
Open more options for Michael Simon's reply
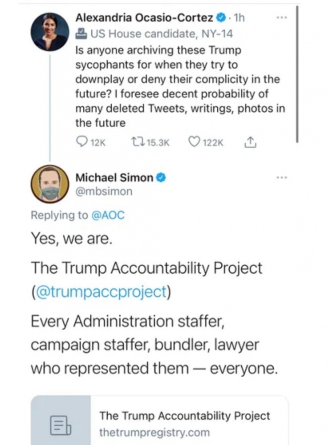(x=281, y=178)
